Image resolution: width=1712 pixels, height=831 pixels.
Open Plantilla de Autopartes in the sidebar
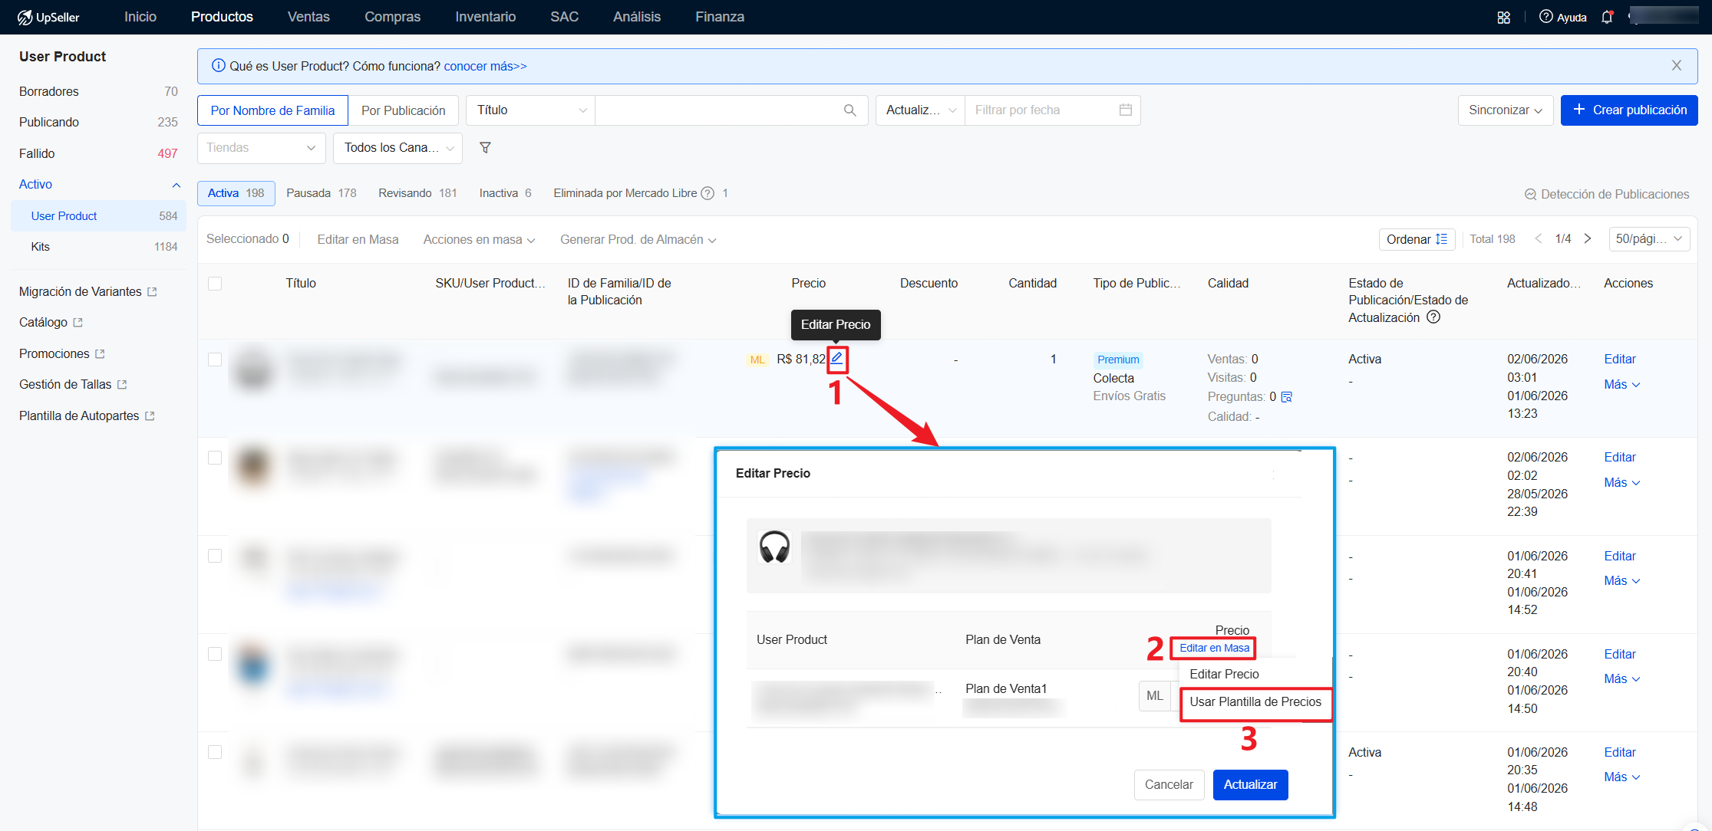tap(87, 416)
